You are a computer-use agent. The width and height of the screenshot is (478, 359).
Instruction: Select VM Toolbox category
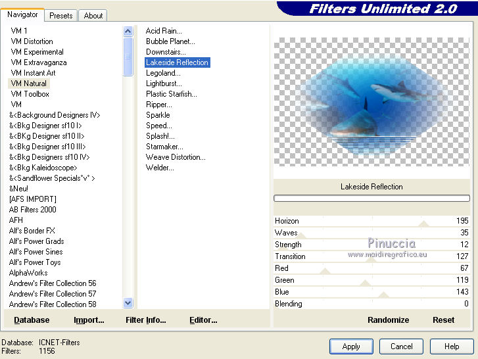30,94
